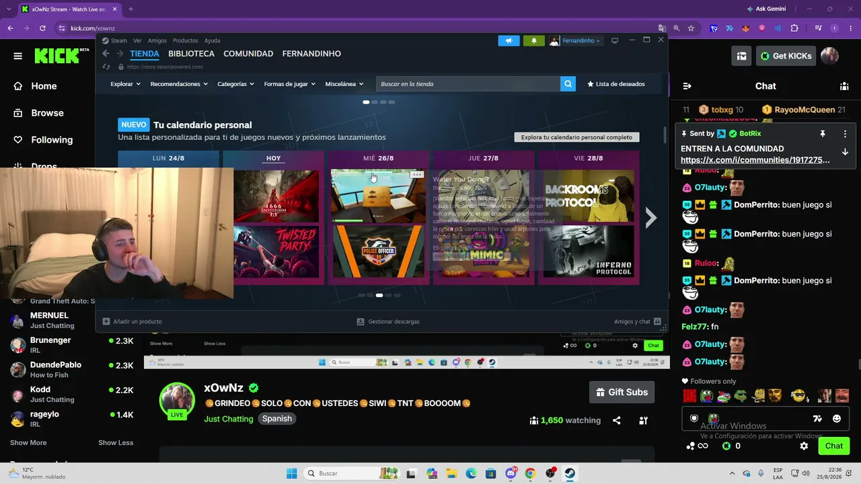Click Show More in the sidebar
The width and height of the screenshot is (861, 484).
(x=28, y=443)
